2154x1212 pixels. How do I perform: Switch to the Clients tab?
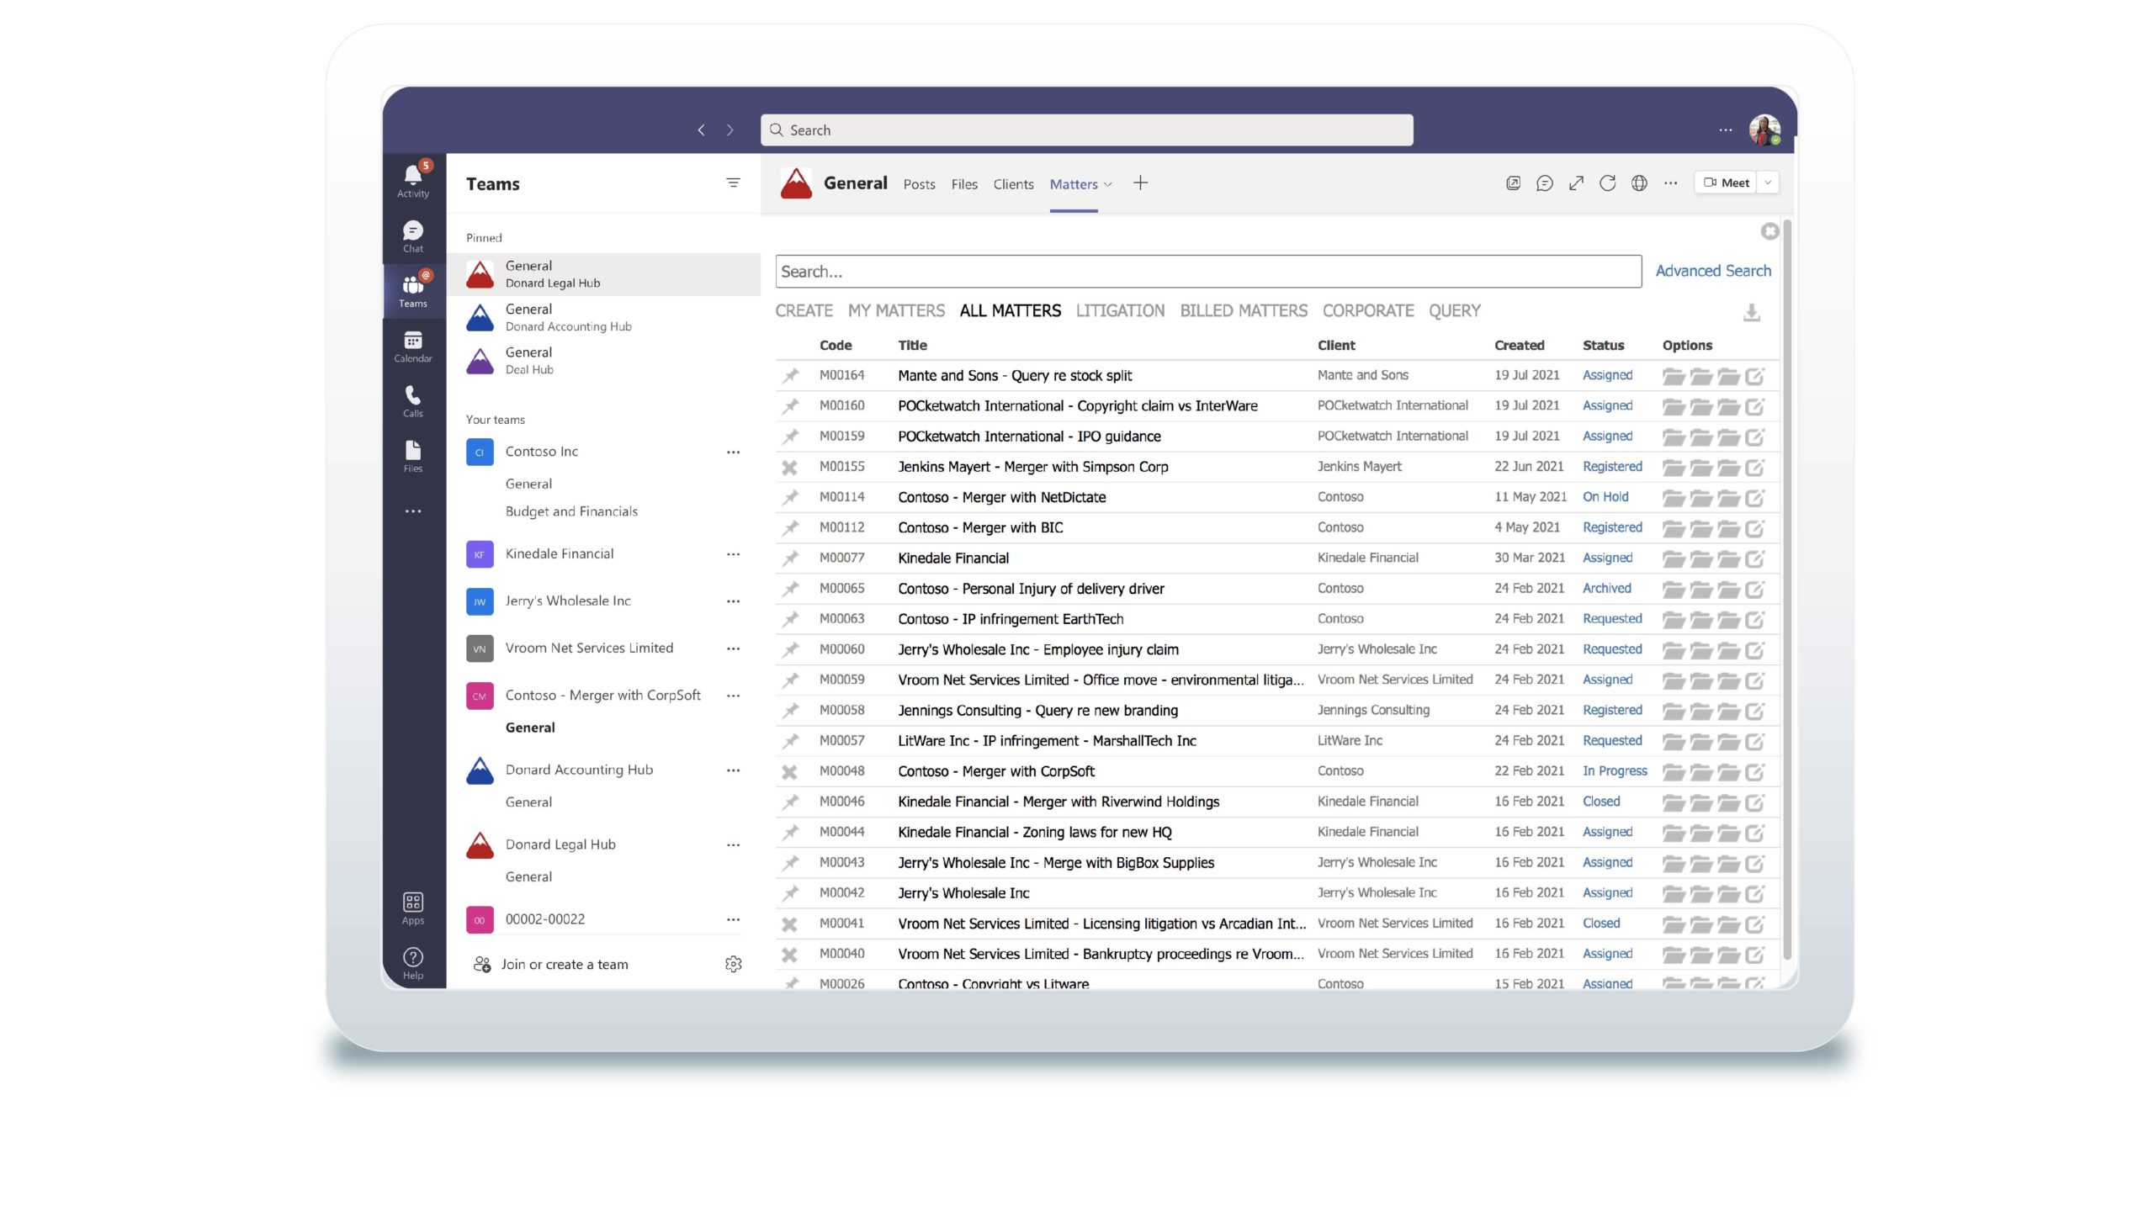tap(1013, 184)
